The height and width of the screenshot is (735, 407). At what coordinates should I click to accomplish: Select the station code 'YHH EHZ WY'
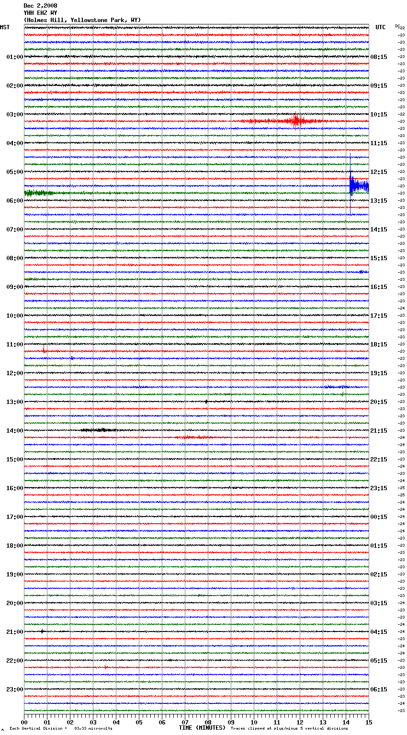click(x=40, y=13)
